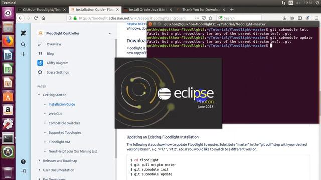The width and height of the screenshot is (321, 180).
Task: Click sidebar vertical scrollbar
Action: pos(116,98)
